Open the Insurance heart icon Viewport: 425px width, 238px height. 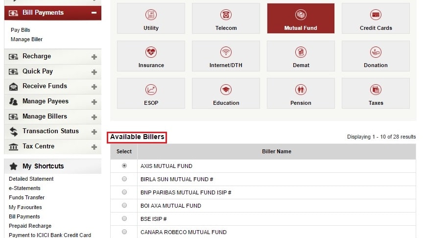[x=151, y=52]
